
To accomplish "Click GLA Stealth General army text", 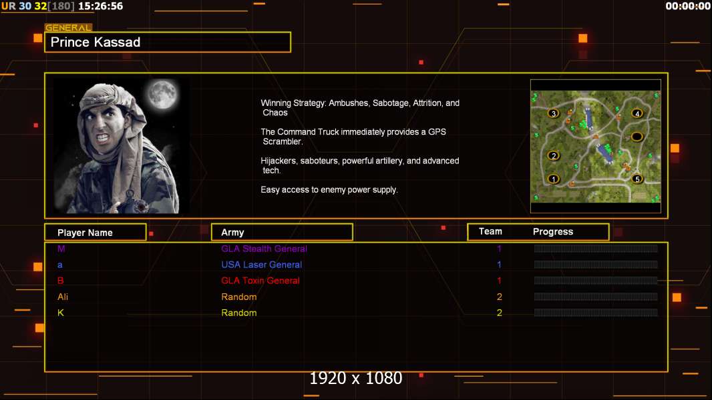I will coord(264,249).
